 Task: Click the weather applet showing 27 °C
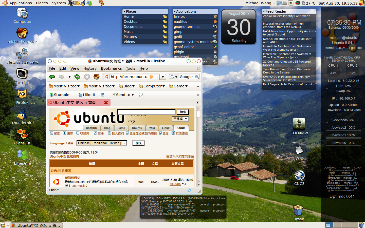(x=308, y=3)
